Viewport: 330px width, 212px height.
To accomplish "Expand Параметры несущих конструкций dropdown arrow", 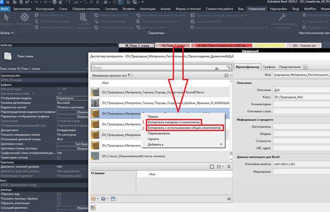I will click(246, 15).
